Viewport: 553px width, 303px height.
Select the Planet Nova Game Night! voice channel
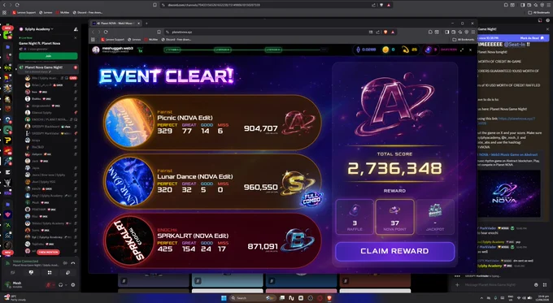pyautogui.click(x=48, y=68)
